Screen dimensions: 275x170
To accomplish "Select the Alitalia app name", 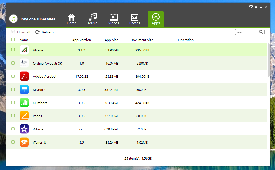I will tap(38, 50).
